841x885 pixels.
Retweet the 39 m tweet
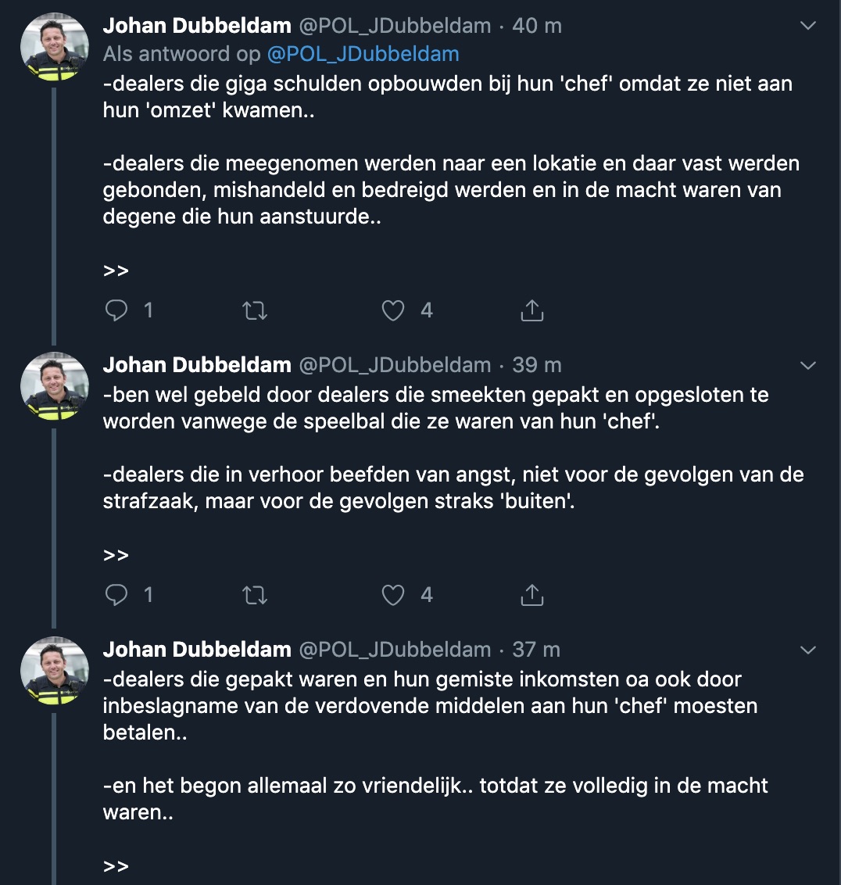coord(255,596)
